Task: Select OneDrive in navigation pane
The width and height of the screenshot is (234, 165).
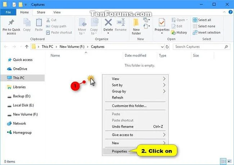Action: click(17, 69)
